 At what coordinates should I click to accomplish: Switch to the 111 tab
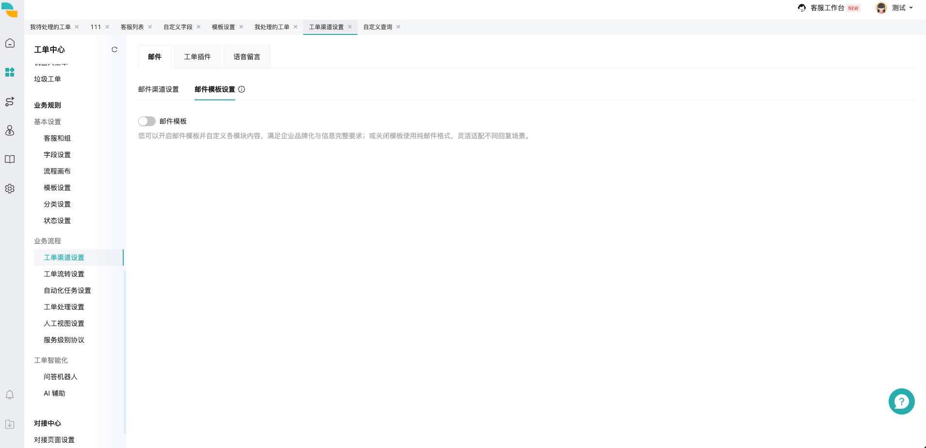96,27
